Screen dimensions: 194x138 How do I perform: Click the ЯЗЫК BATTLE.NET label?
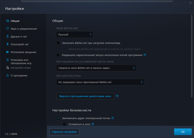click(67, 28)
